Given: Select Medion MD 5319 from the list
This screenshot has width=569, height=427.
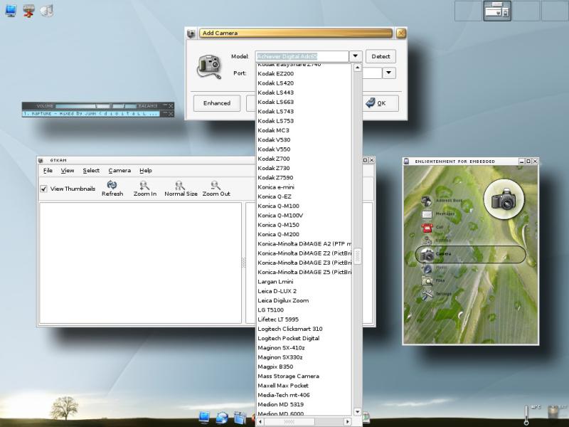Looking at the screenshot, I should click(304, 404).
